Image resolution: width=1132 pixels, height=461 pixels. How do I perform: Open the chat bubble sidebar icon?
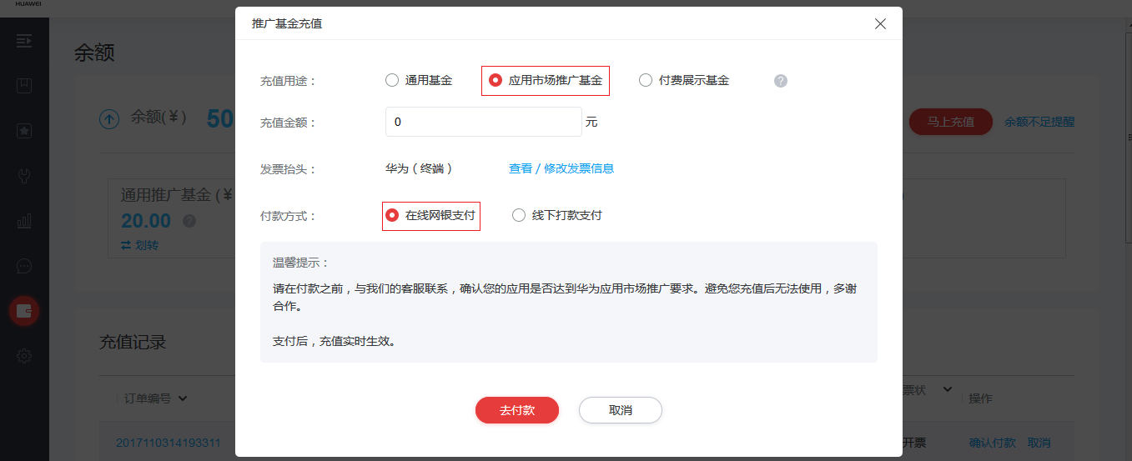[x=24, y=266]
